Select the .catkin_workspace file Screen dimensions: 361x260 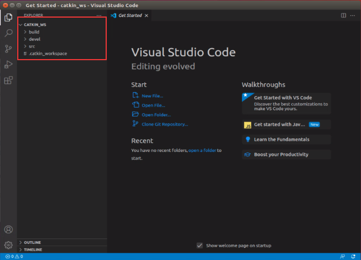(48, 53)
